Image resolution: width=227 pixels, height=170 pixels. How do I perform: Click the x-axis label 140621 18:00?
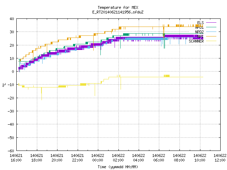coord(37,158)
